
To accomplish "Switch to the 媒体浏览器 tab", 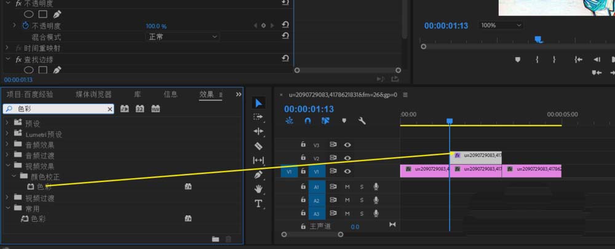I will [x=93, y=94].
